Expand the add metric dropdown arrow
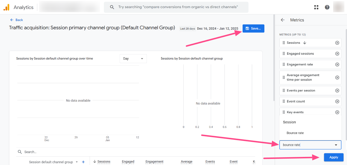 [336, 145]
